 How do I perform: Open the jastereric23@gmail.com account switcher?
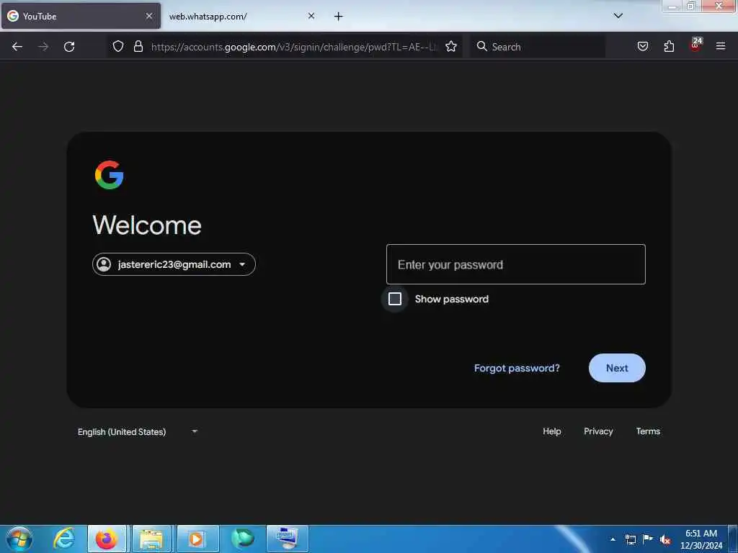[x=174, y=264]
